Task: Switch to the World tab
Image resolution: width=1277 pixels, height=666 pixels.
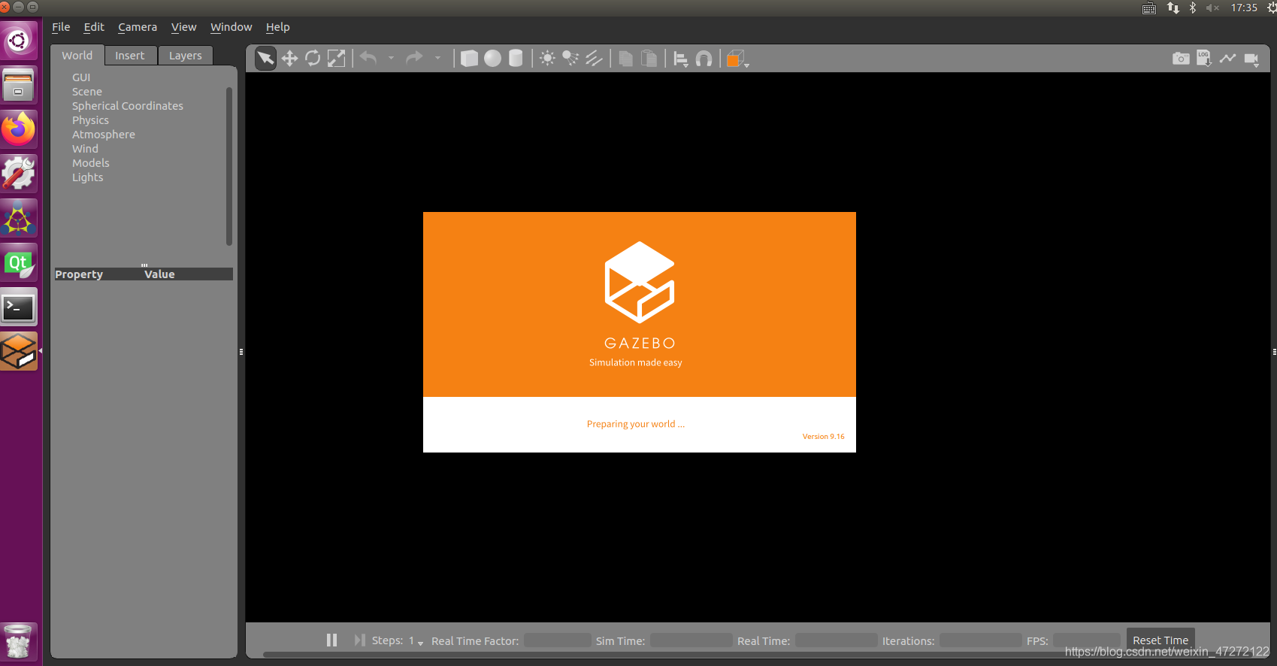Action: point(77,56)
